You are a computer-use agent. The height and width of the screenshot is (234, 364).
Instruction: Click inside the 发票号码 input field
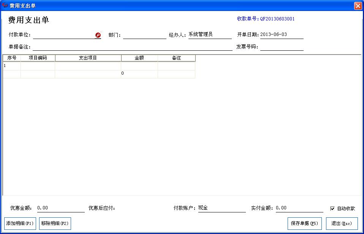pyautogui.click(x=283, y=47)
